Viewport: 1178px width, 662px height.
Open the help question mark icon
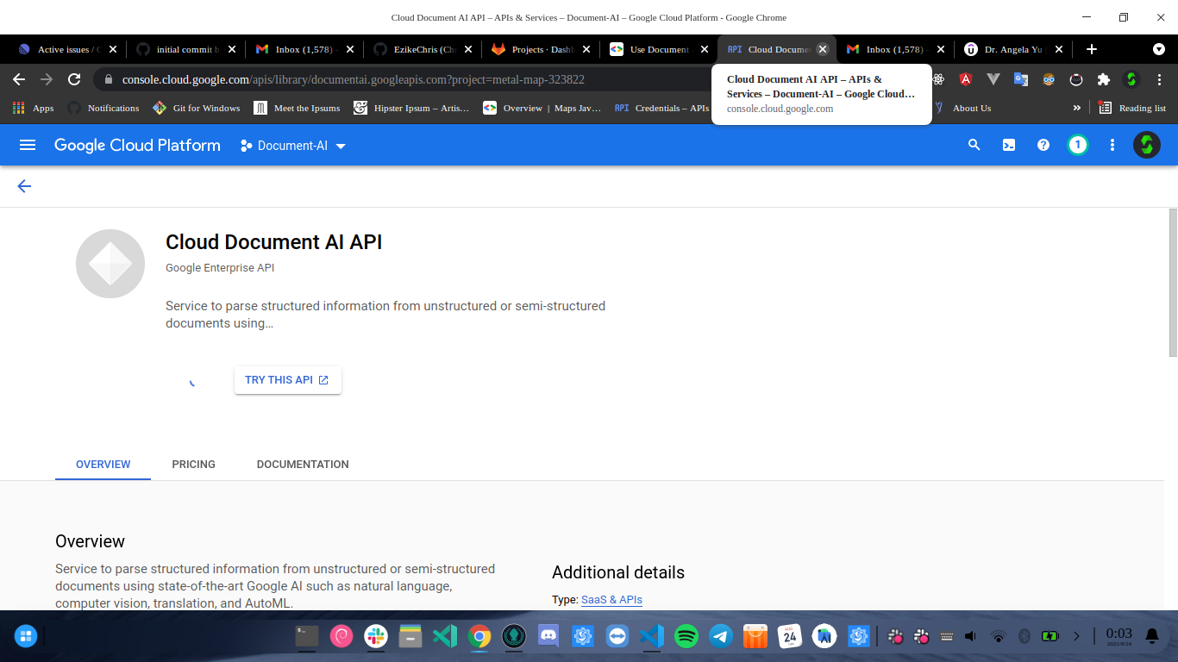1043,145
